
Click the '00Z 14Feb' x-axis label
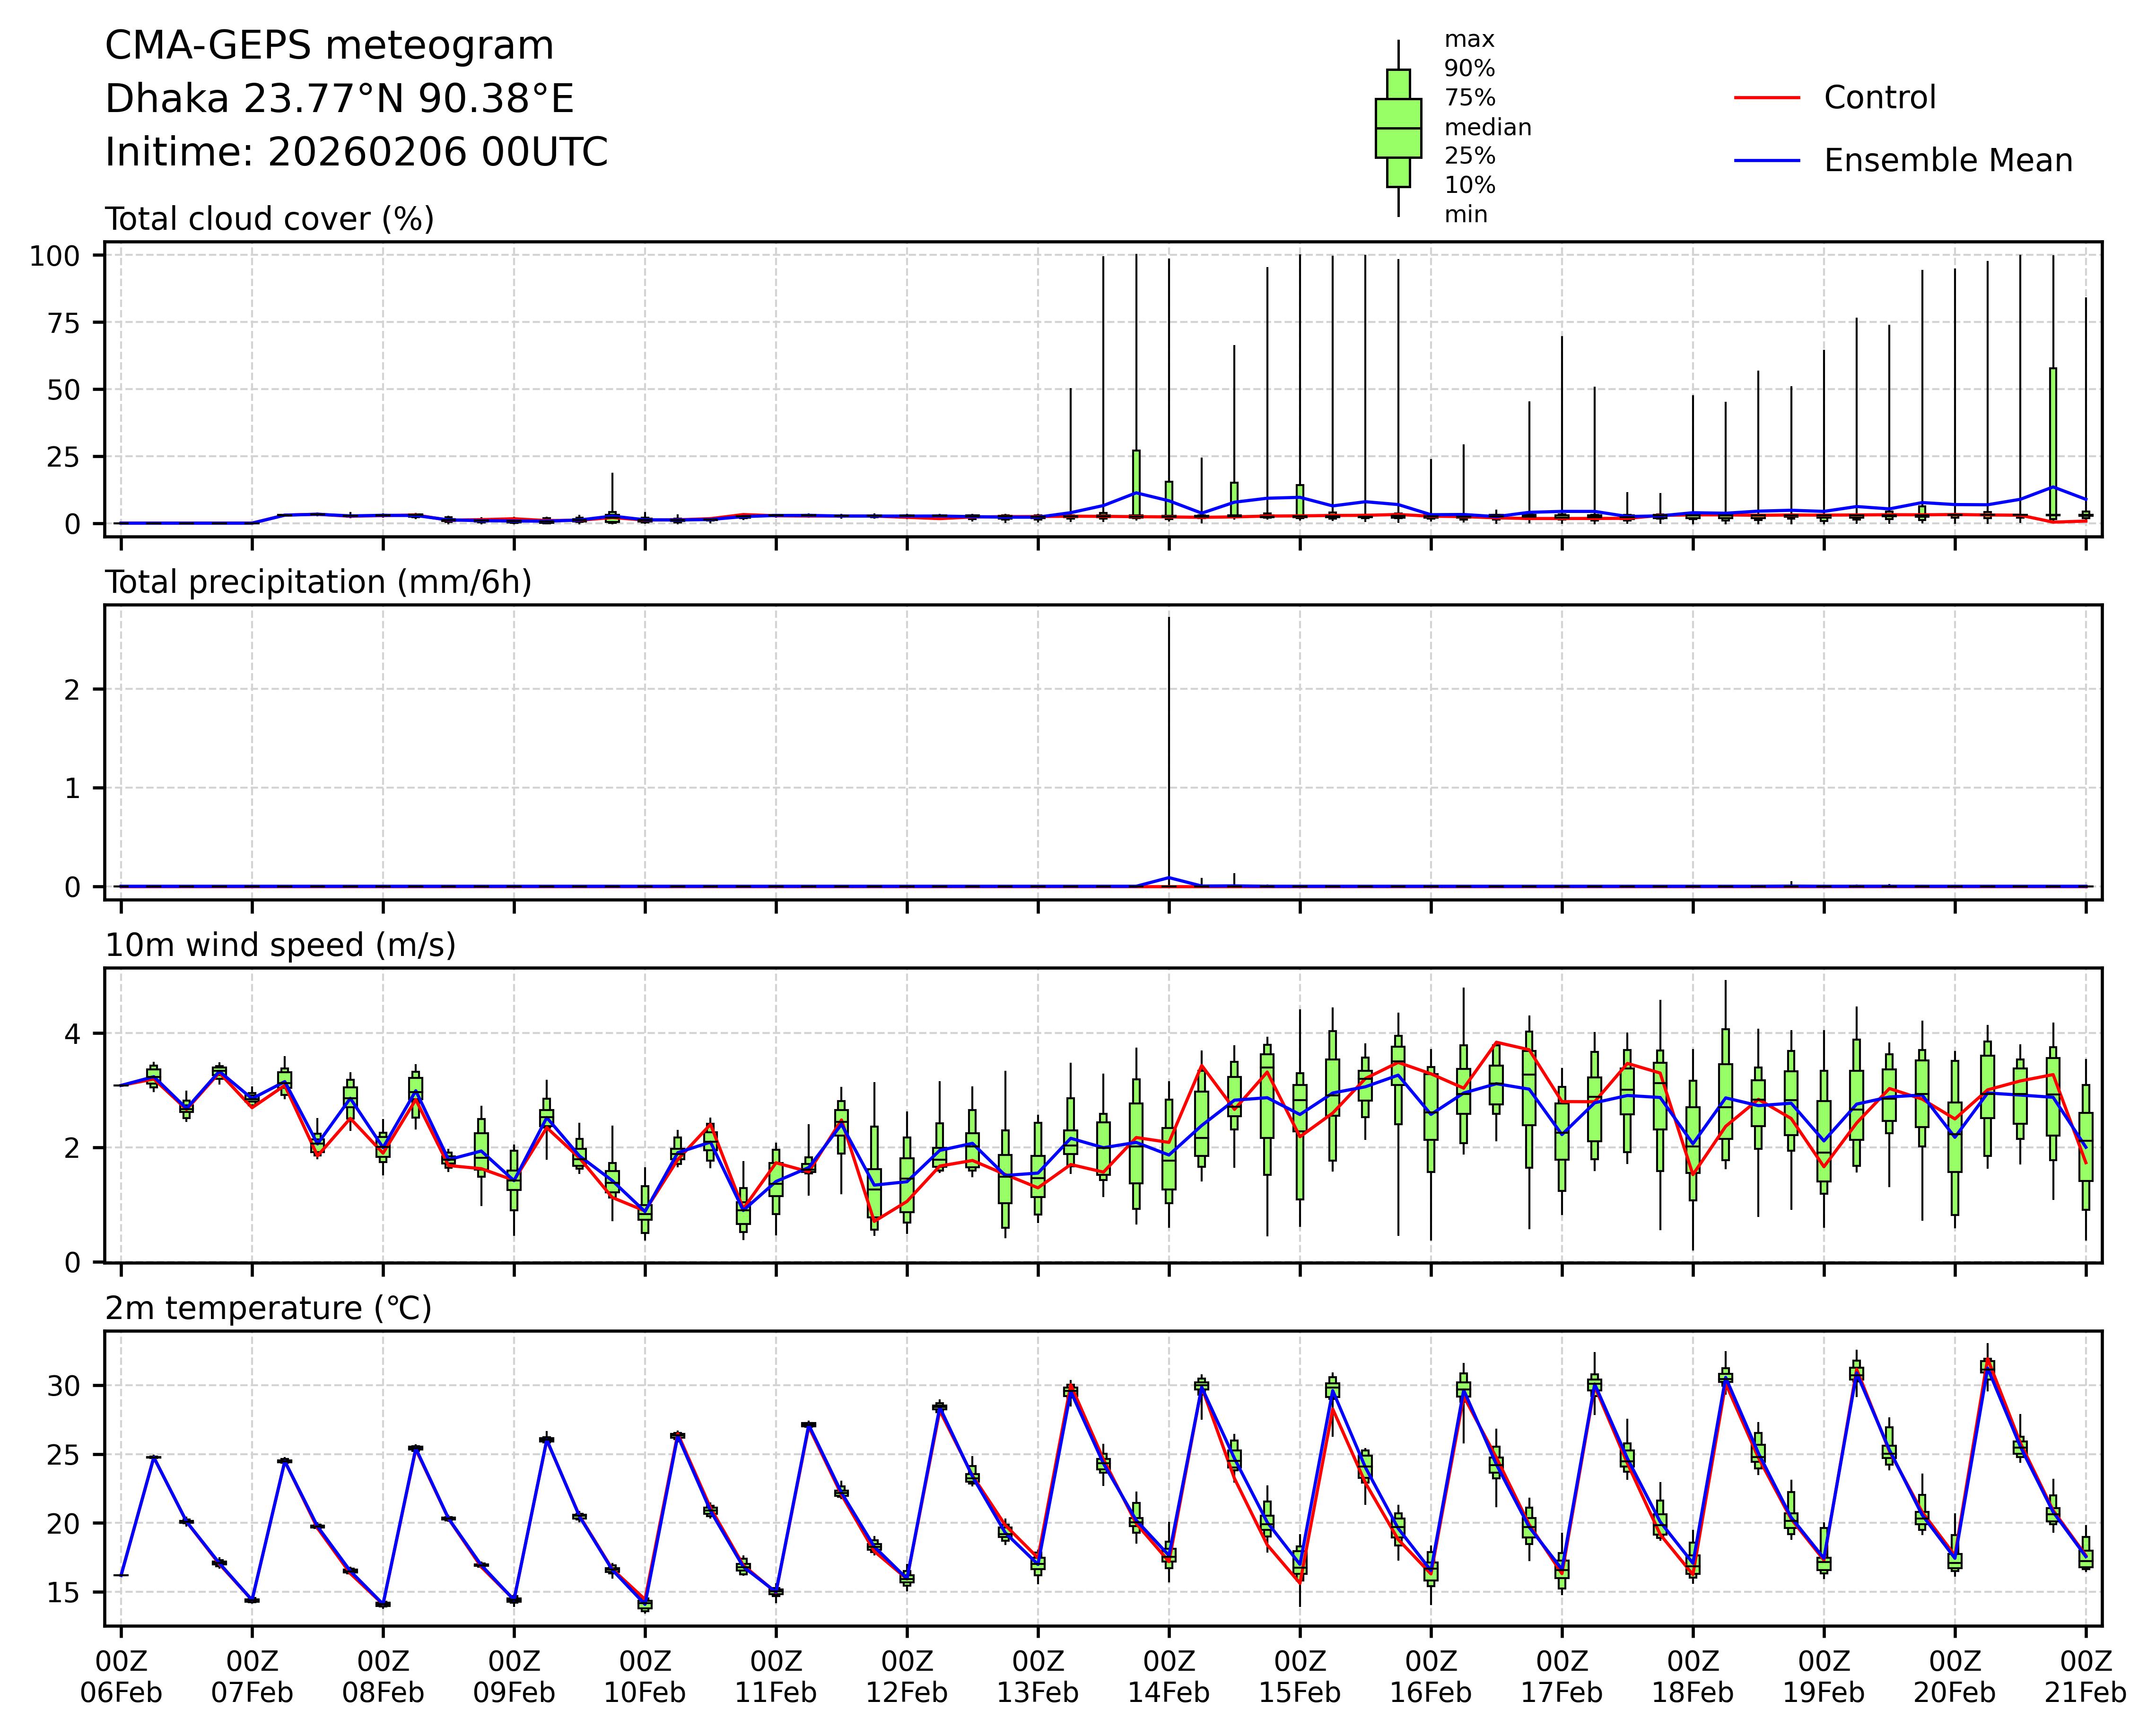tap(1169, 1677)
